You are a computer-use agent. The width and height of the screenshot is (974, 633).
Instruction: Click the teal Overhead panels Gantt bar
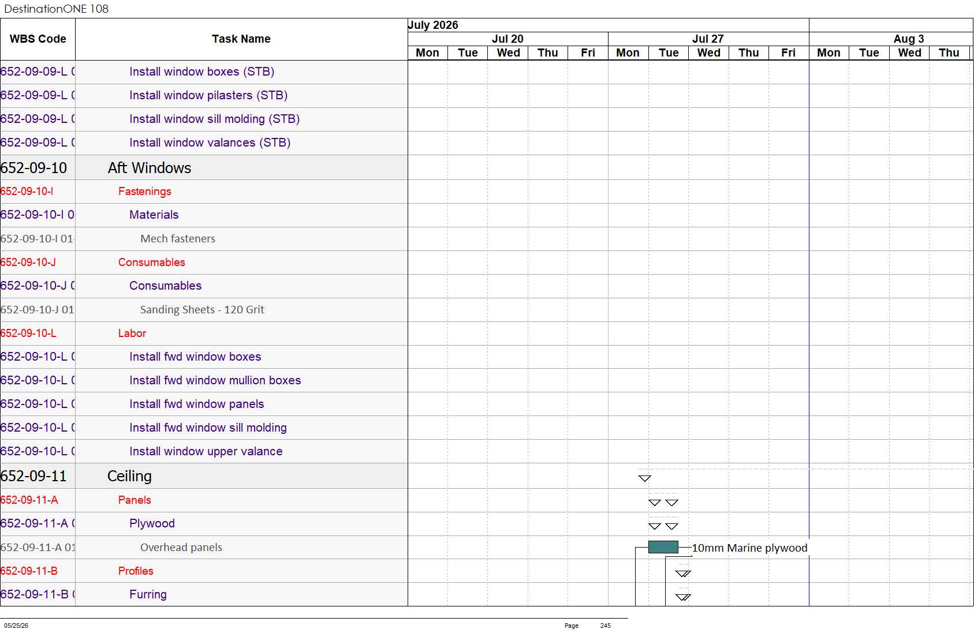(663, 547)
